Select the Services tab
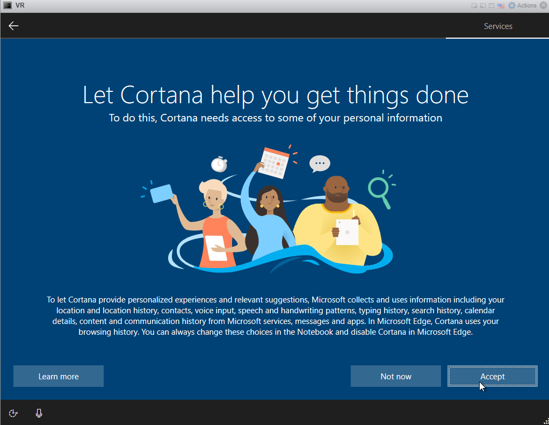549x425 pixels. coord(498,26)
